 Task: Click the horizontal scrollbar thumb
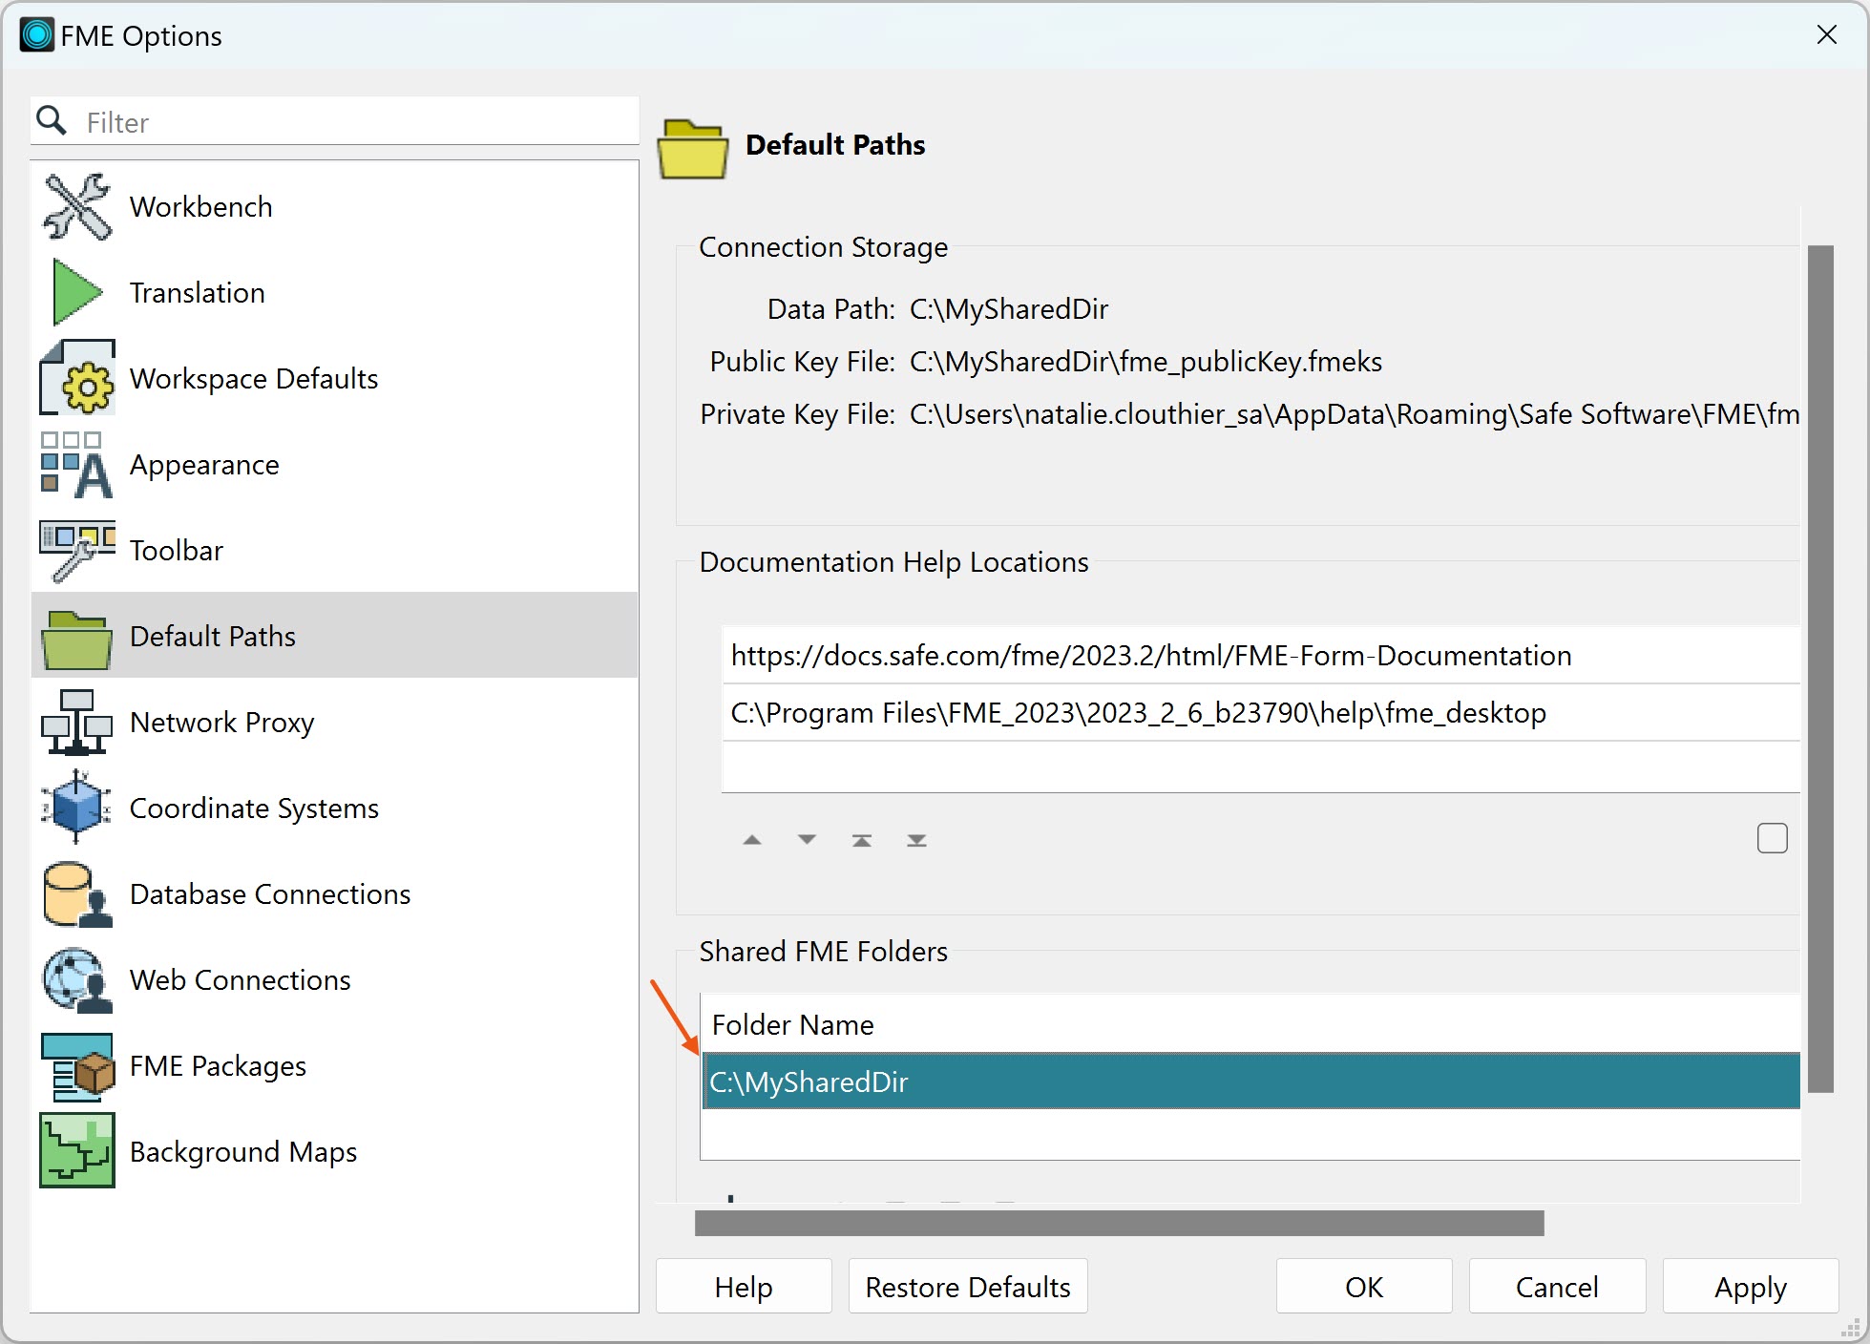pos(1120,1223)
